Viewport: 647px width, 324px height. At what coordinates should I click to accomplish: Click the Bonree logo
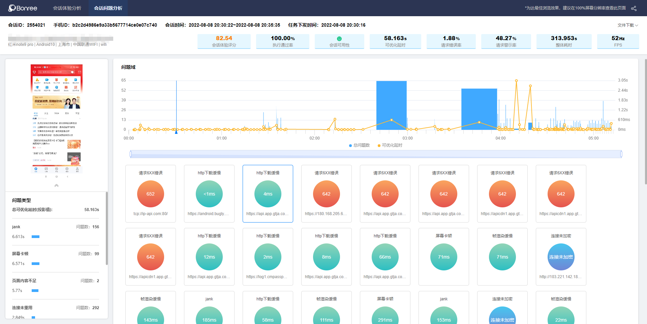click(23, 8)
